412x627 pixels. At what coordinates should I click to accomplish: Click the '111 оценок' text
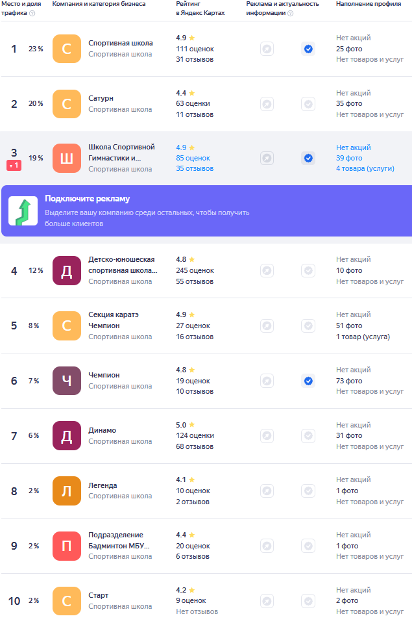pos(195,49)
